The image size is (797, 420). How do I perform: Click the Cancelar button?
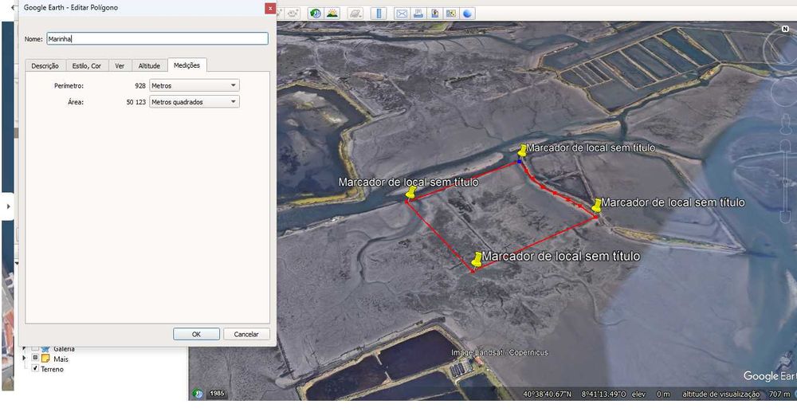pos(246,334)
